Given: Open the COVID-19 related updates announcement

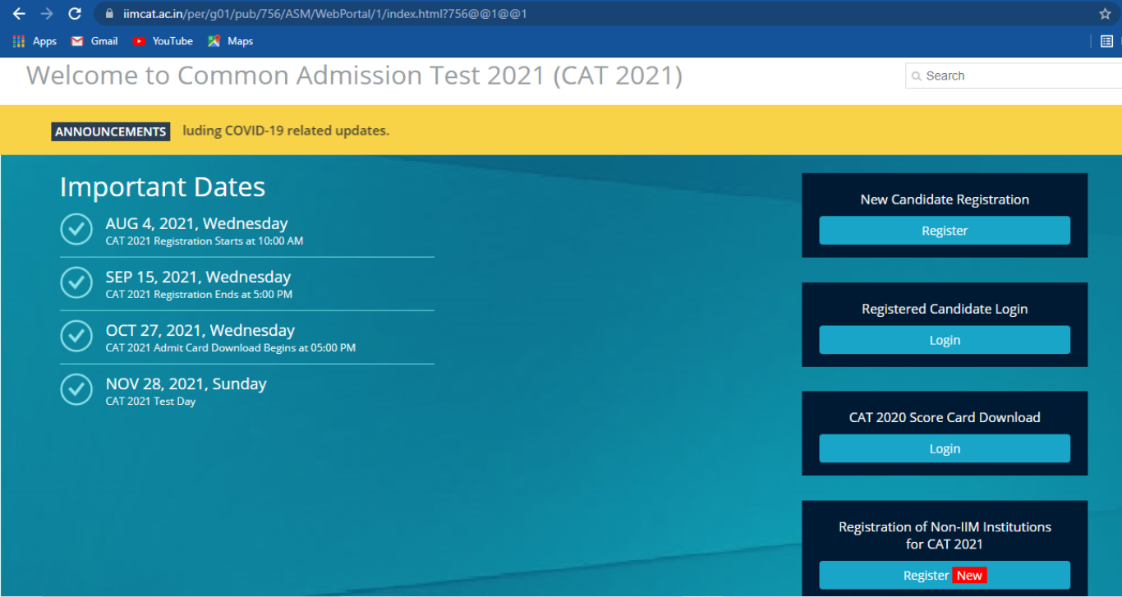Looking at the screenshot, I should click(x=286, y=131).
